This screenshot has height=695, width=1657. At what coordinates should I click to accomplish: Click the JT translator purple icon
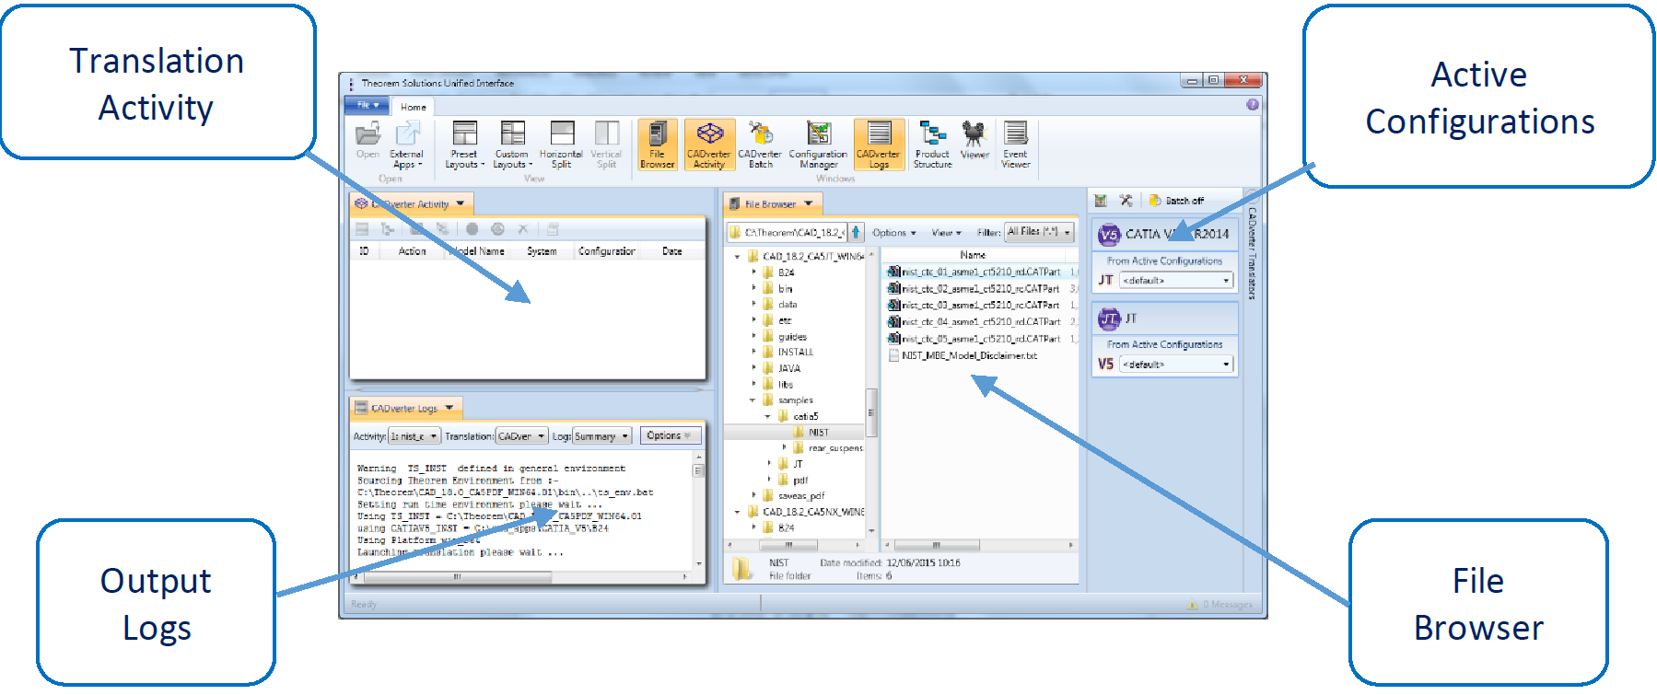pyautogui.click(x=1109, y=319)
